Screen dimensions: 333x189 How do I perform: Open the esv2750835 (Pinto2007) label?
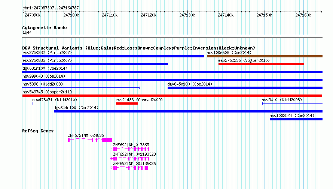click(x=47, y=60)
